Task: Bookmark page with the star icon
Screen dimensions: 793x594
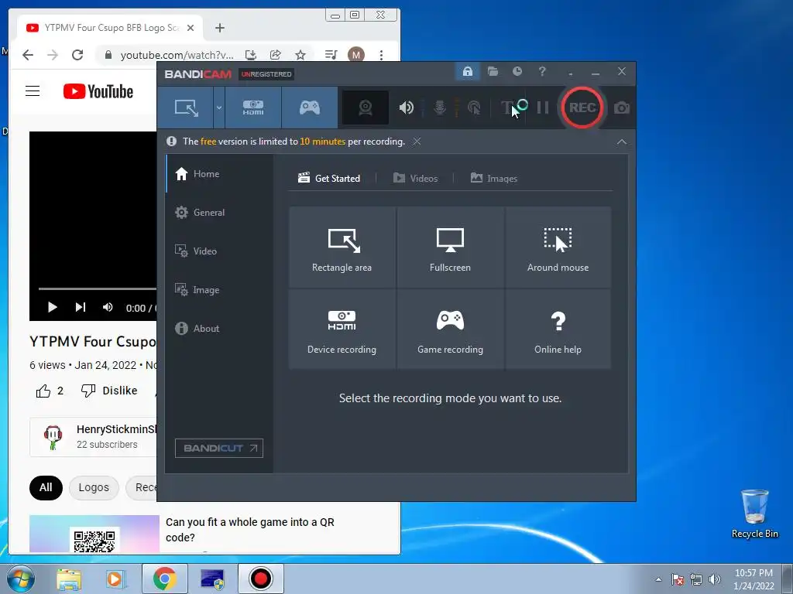Action: coord(300,55)
